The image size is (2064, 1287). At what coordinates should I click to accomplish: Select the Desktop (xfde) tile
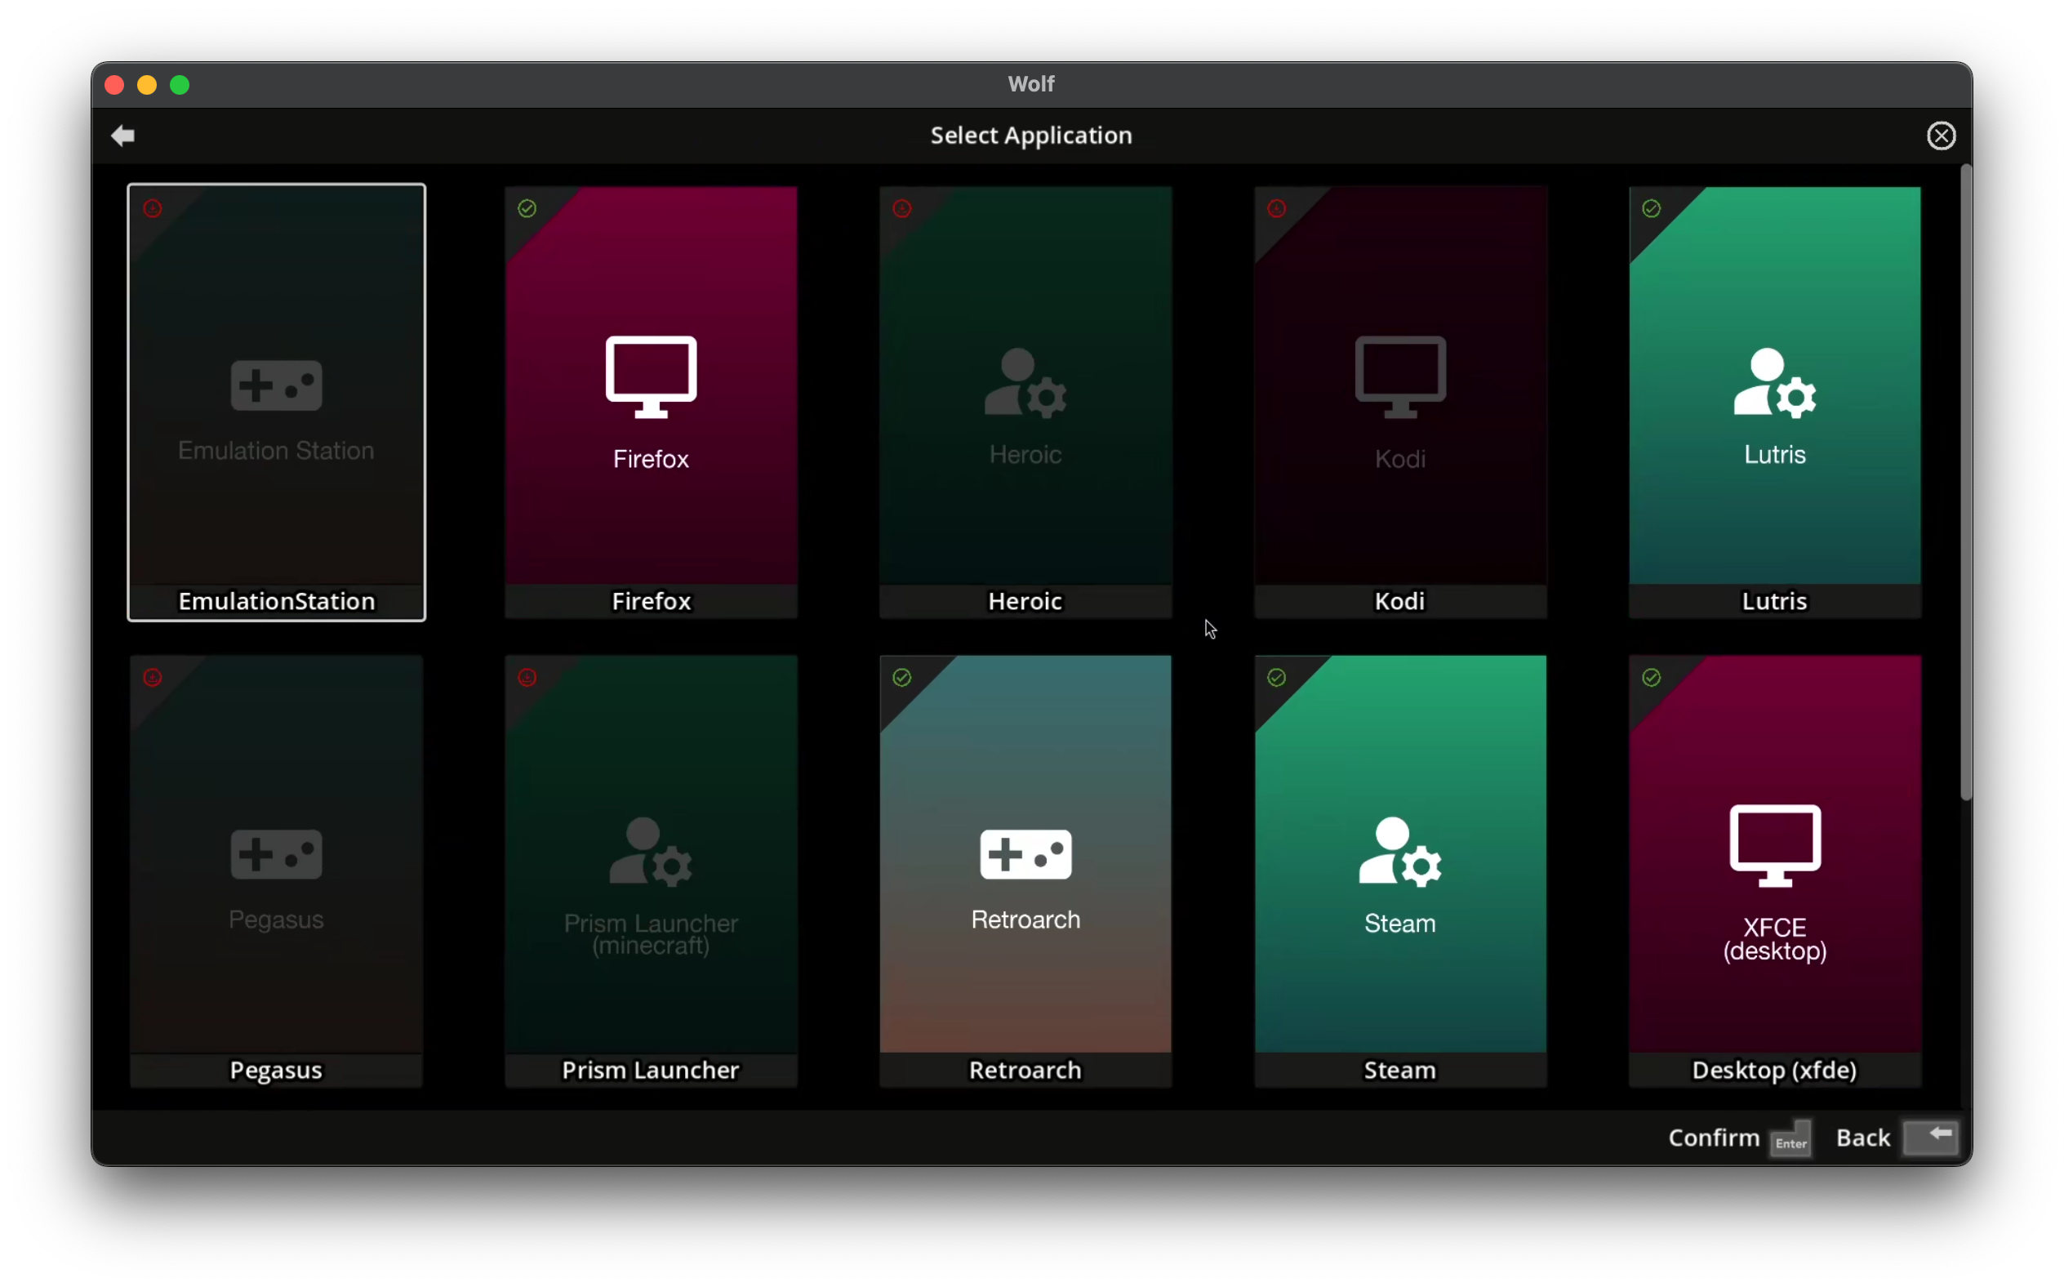point(1775,868)
